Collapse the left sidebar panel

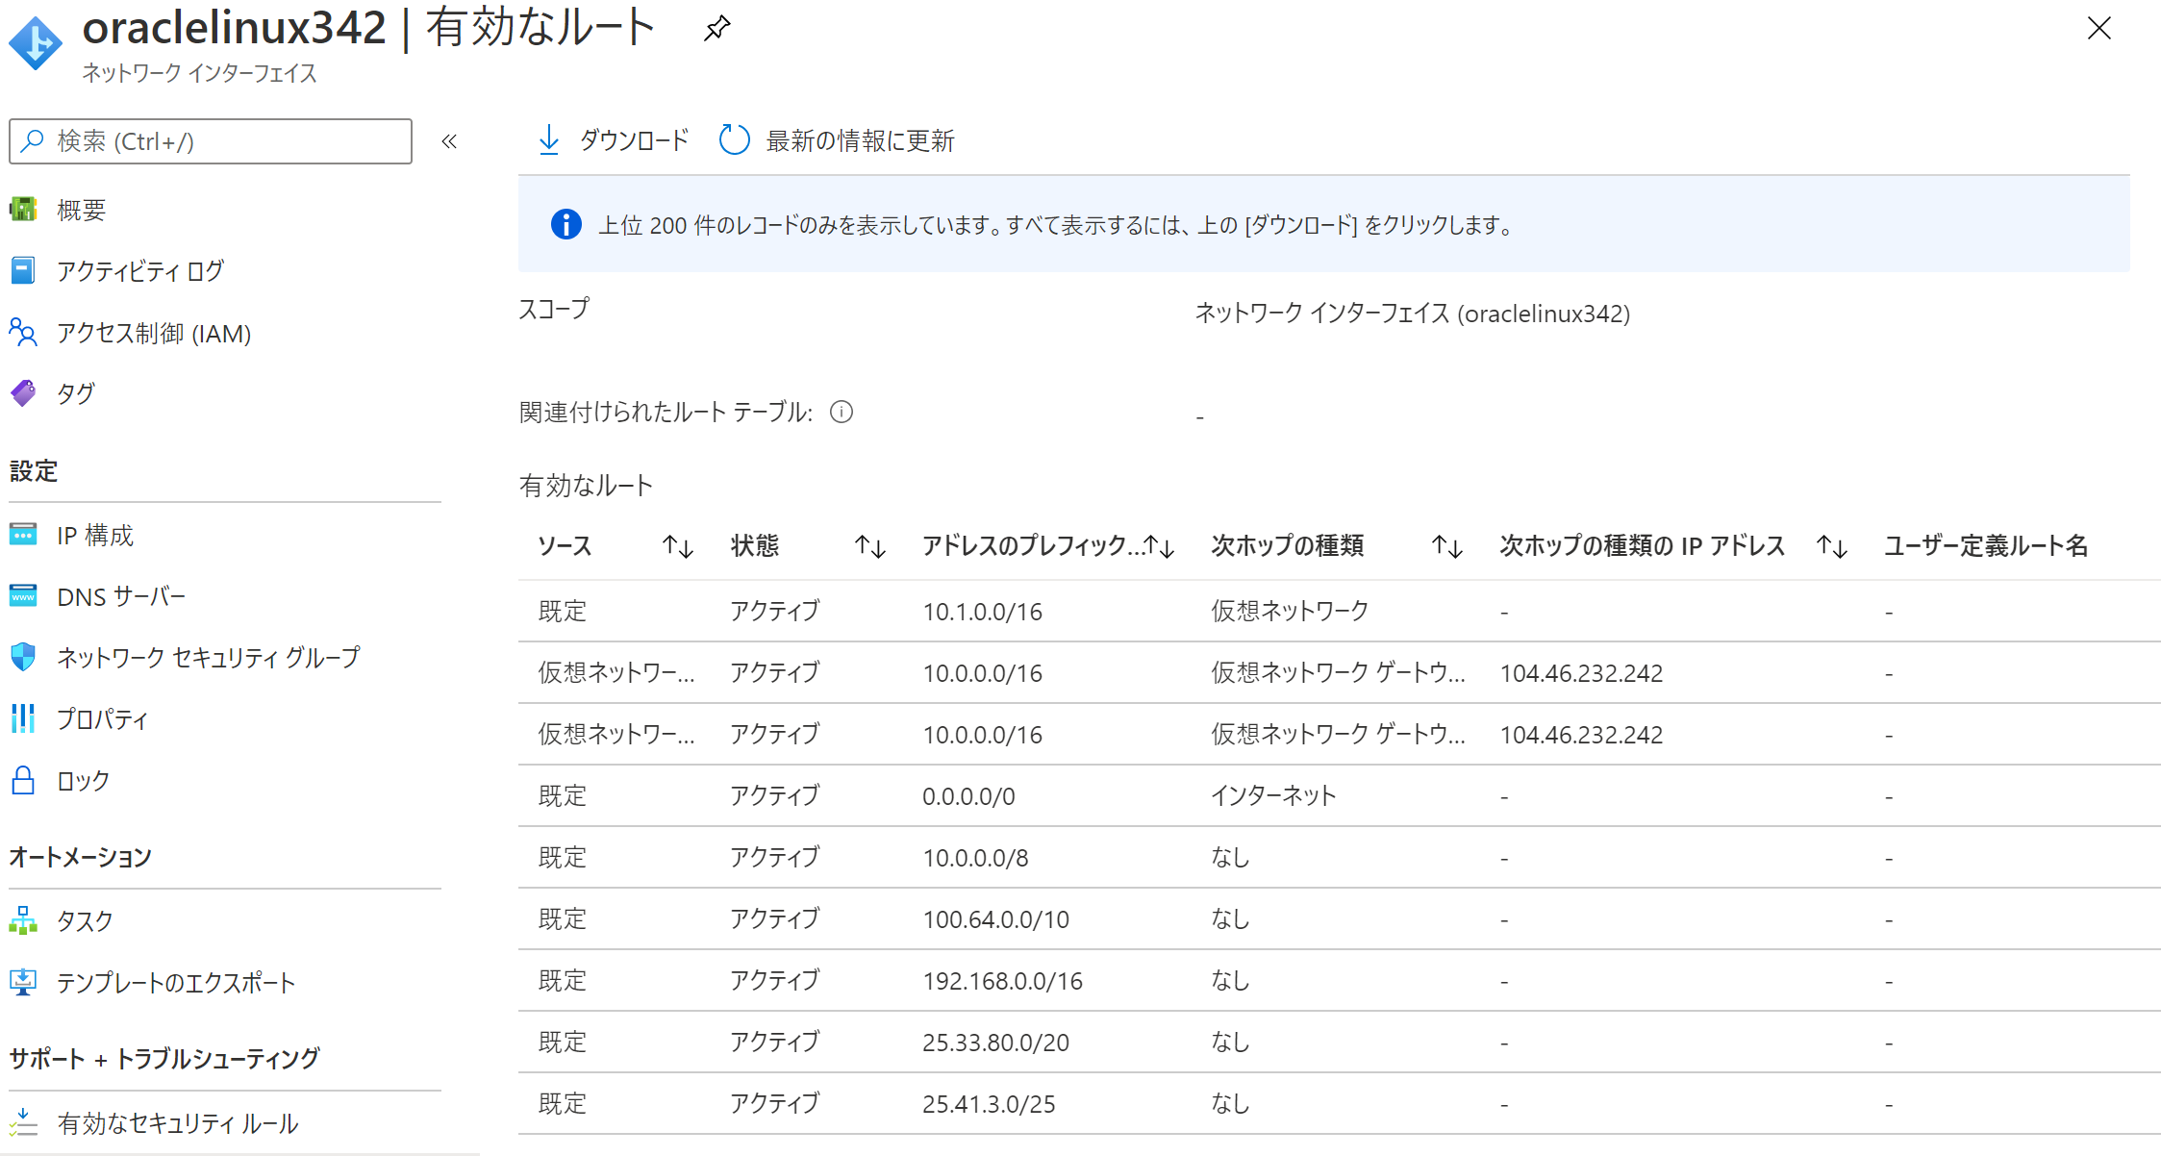coord(448,140)
